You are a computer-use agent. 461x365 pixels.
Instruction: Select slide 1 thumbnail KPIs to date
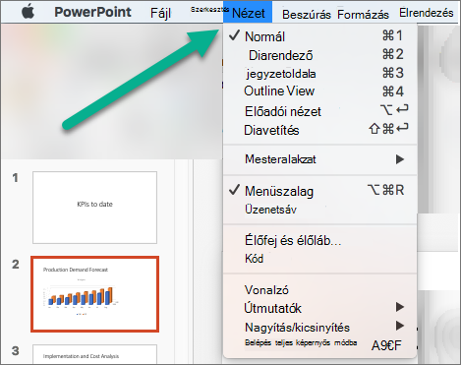tap(94, 208)
